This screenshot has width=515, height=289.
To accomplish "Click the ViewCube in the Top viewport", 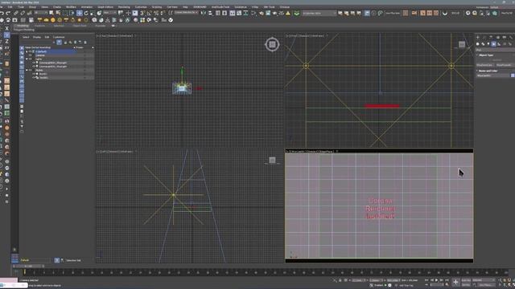I will pyautogui.click(x=272, y=44).
